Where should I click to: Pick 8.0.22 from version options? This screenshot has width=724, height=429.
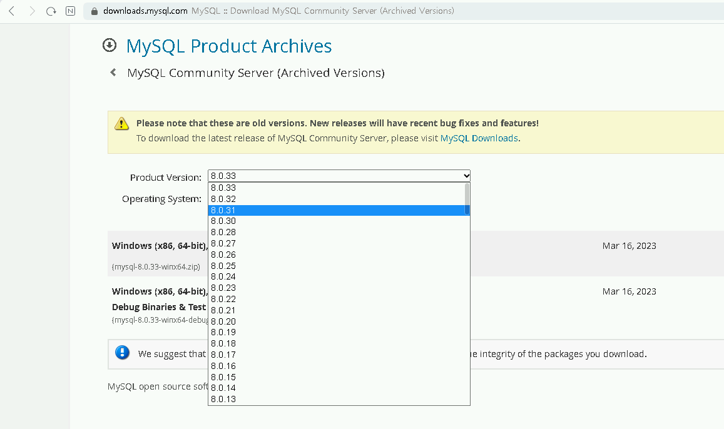pyautogui.click(x=336, y=299)
